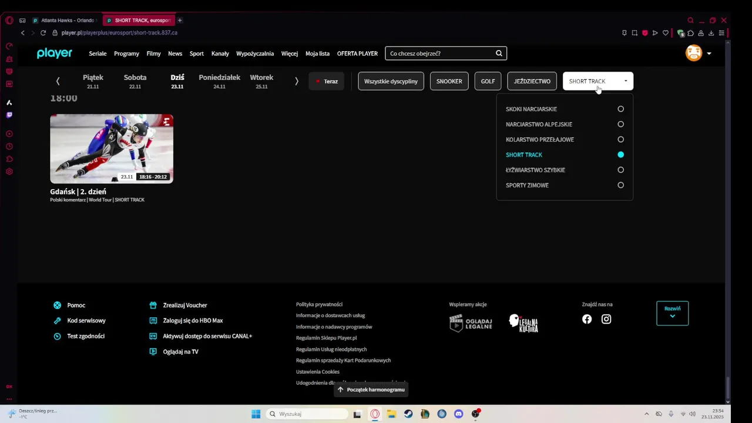Show later days with right chevron

(297, 81)
